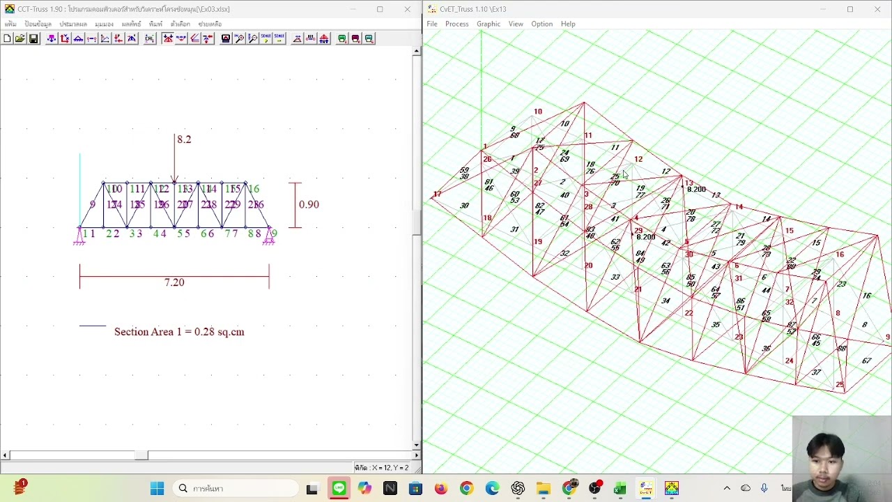This screenshot has width=892, height=502.
Task: Open File Explorer from the taskbar
Action: 544,489
